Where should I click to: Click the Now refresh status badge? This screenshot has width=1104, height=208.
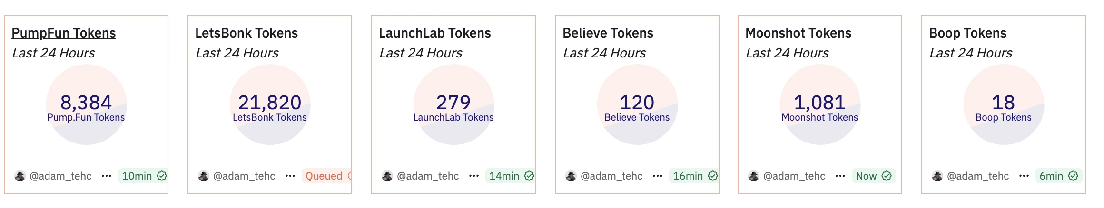(x=867, y=176)
